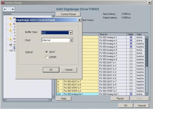
Task: Confirm the Digidesign ASIO Control Panel with OK
Action: [x=51, y=70]
